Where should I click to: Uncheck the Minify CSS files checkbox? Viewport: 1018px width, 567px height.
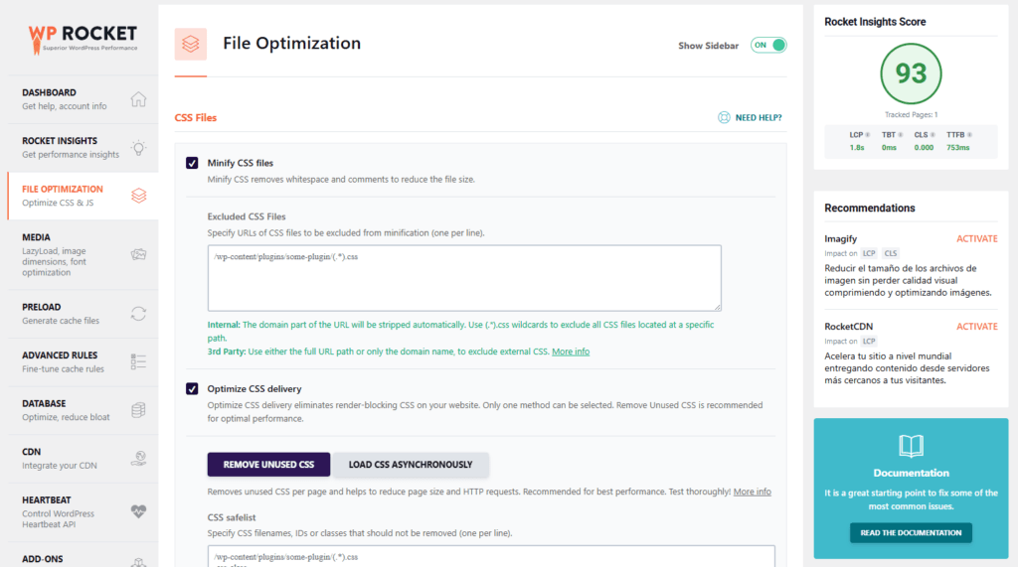tap(192, 163)
